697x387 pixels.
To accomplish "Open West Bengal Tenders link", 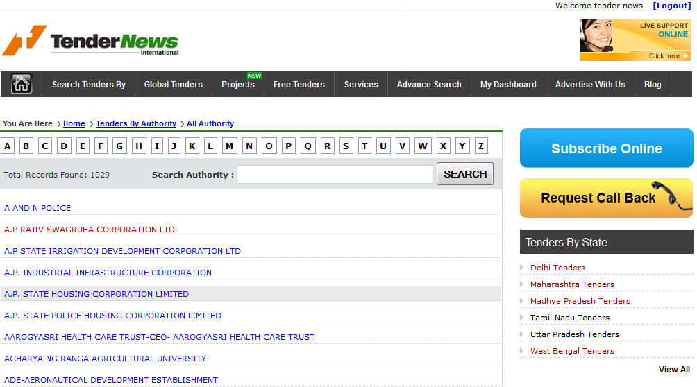I will click(572, 351).
